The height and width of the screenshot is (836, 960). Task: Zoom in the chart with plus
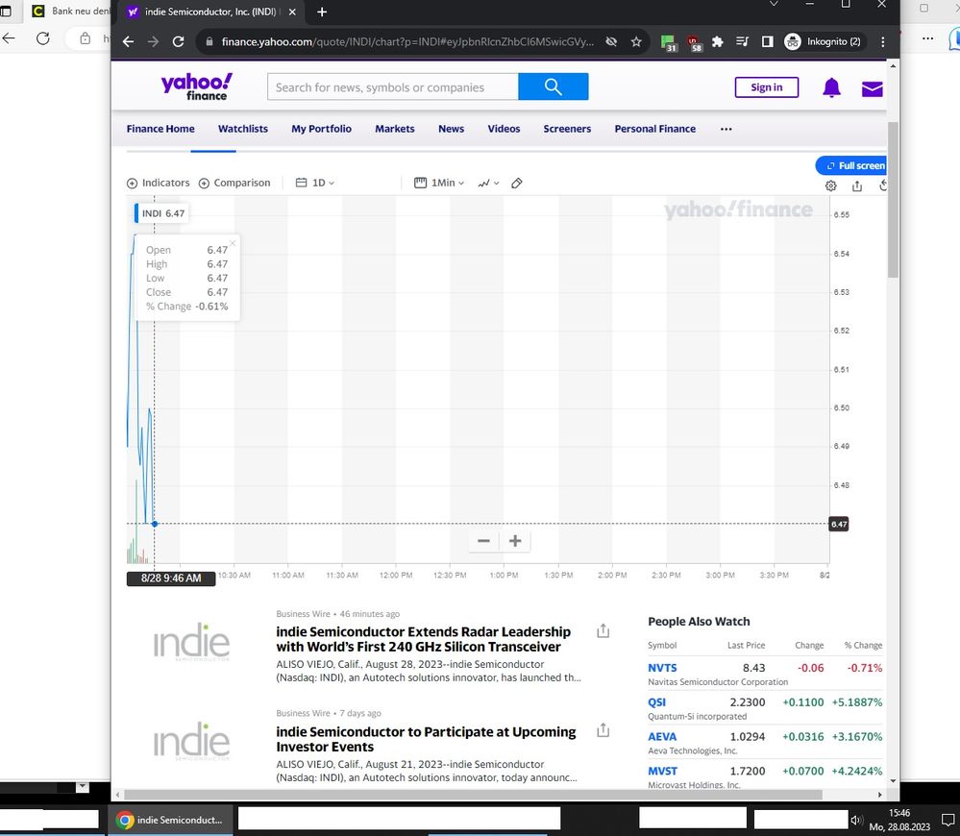(515, 541)
